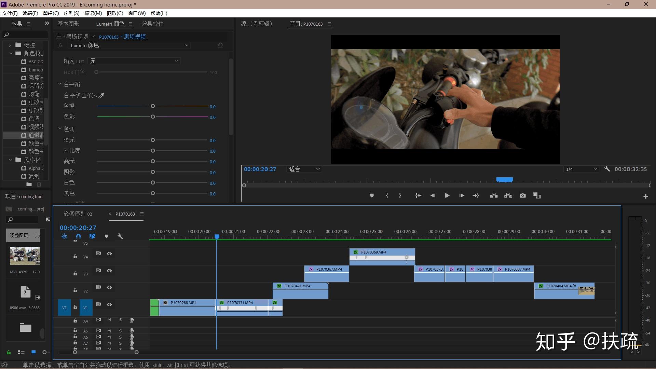Click P1070163 * 黑场视频 clip link
656x369 pixels.
[x=122, y=37]
